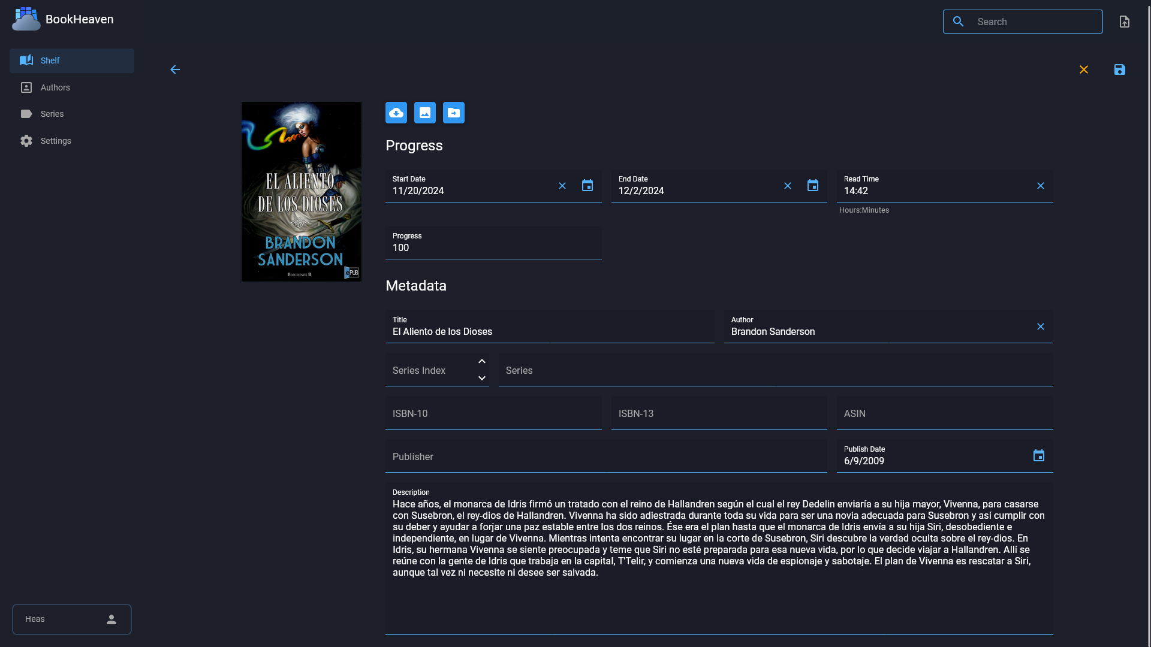Clear the Author field

tap(1041, 326)
